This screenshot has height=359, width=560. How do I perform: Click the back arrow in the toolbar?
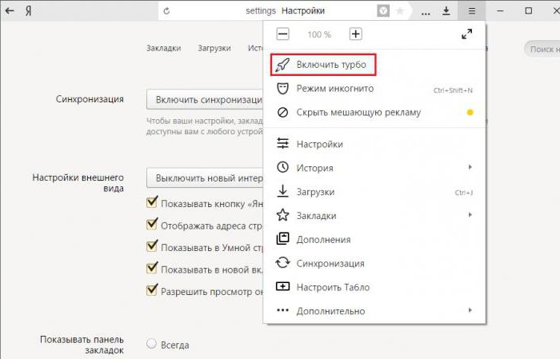coord(10,10)
